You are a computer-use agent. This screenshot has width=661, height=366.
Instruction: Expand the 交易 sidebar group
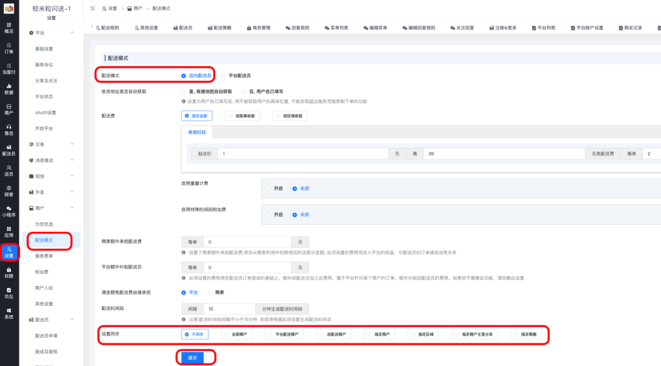72,144
